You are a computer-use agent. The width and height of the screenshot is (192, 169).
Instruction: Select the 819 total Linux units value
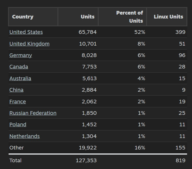point(181,160)
